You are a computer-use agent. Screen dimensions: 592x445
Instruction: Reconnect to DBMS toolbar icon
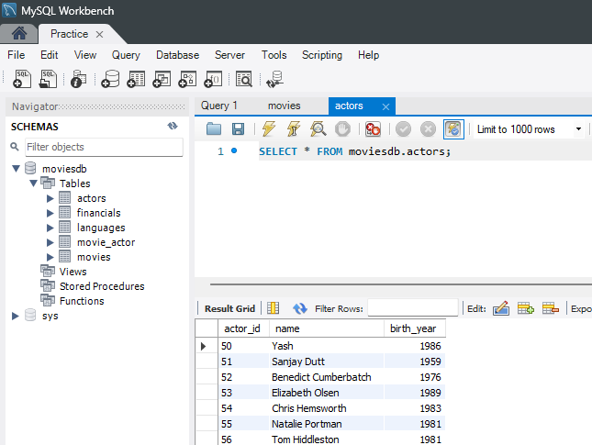tap(274, 79)
